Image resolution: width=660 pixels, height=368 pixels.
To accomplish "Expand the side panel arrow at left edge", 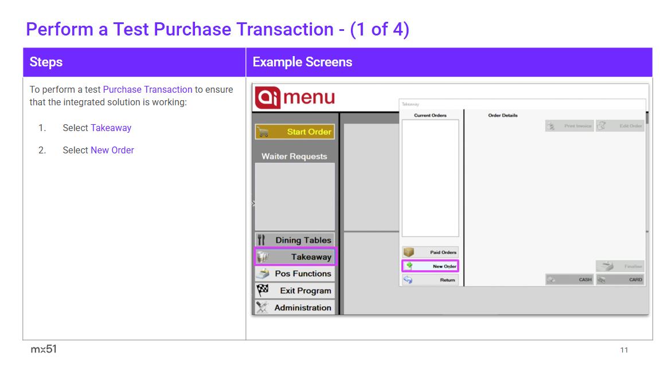I will [x=253, y=203].
